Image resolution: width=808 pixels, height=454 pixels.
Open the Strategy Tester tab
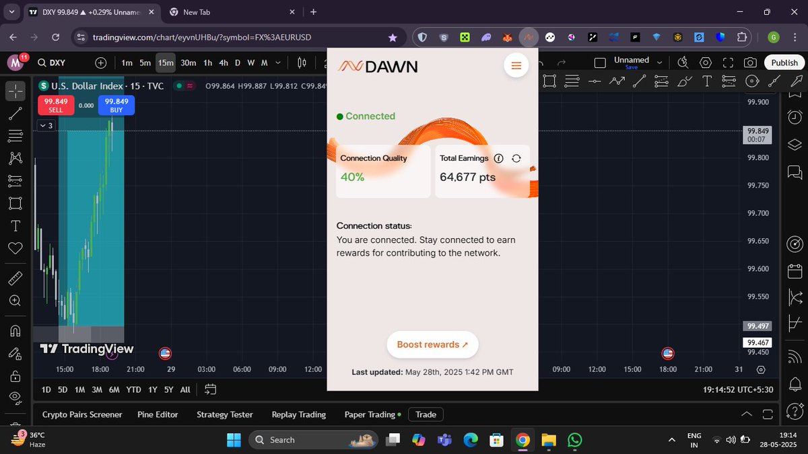click(225, 414)
